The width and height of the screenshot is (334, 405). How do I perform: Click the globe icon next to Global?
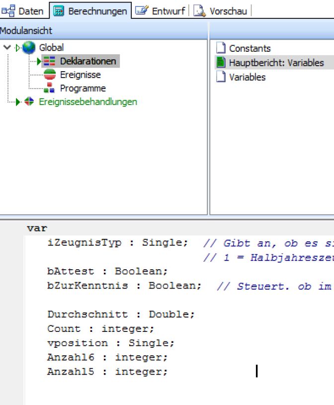click(x=29, y=48)
